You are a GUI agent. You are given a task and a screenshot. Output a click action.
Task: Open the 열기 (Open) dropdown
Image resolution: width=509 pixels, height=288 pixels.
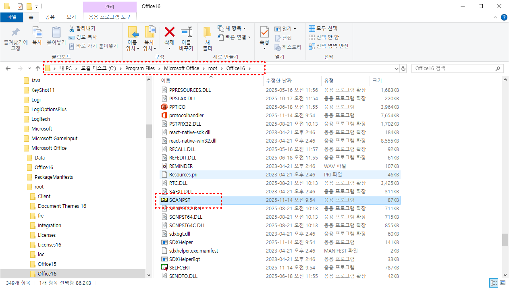285,29
